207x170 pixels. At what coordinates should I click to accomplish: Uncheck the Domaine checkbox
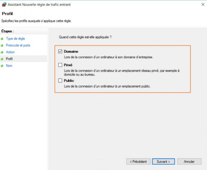coord(60,51)
